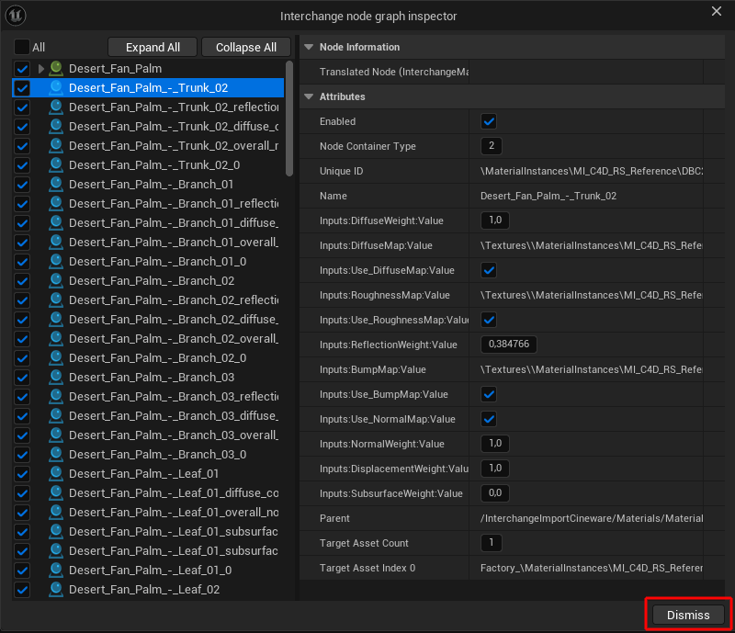Click the Desert_Fan_Palm_-_Branch_01 material icon

click(56, 185)
